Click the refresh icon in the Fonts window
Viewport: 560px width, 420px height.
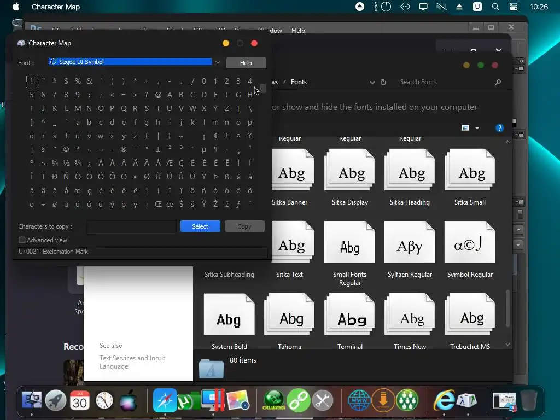click(x=383, y=82)
